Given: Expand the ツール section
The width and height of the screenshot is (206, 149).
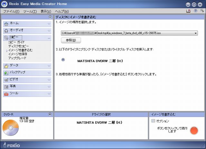Looking at the screenshot, I should (49, 94).
